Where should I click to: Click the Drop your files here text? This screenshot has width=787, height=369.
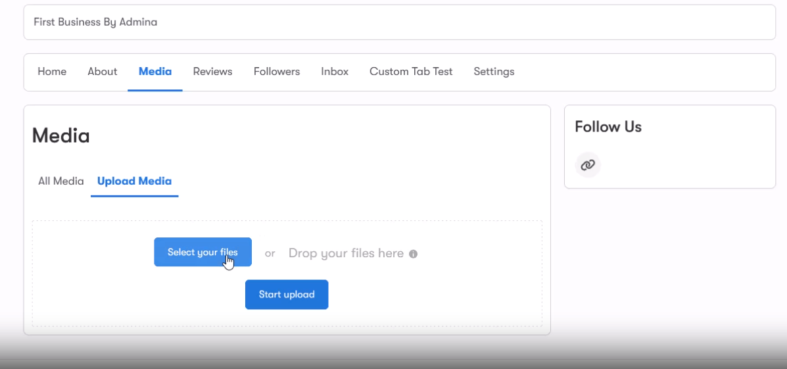point(346,253)
